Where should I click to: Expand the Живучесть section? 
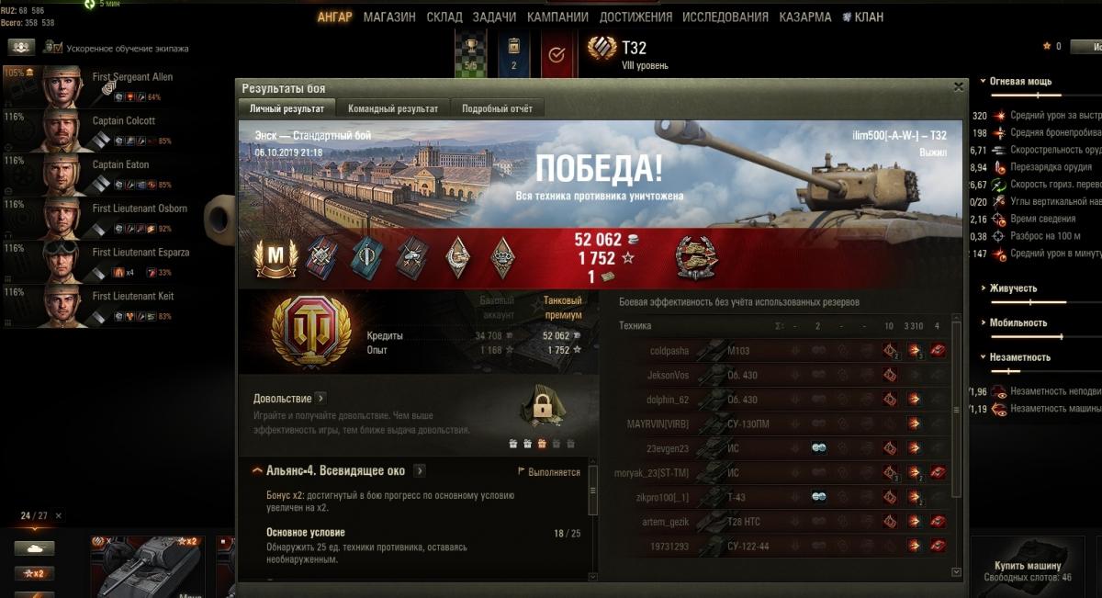point(1013,288)
